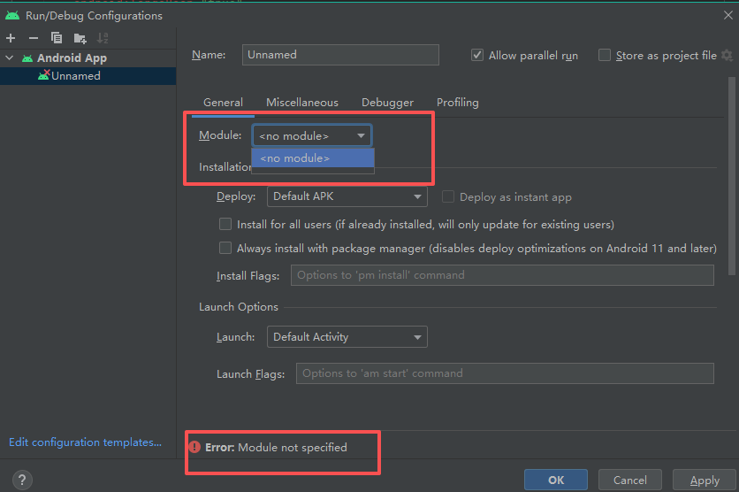Check Install for all users option
The image size is (739, 492).
coord(225,225)
